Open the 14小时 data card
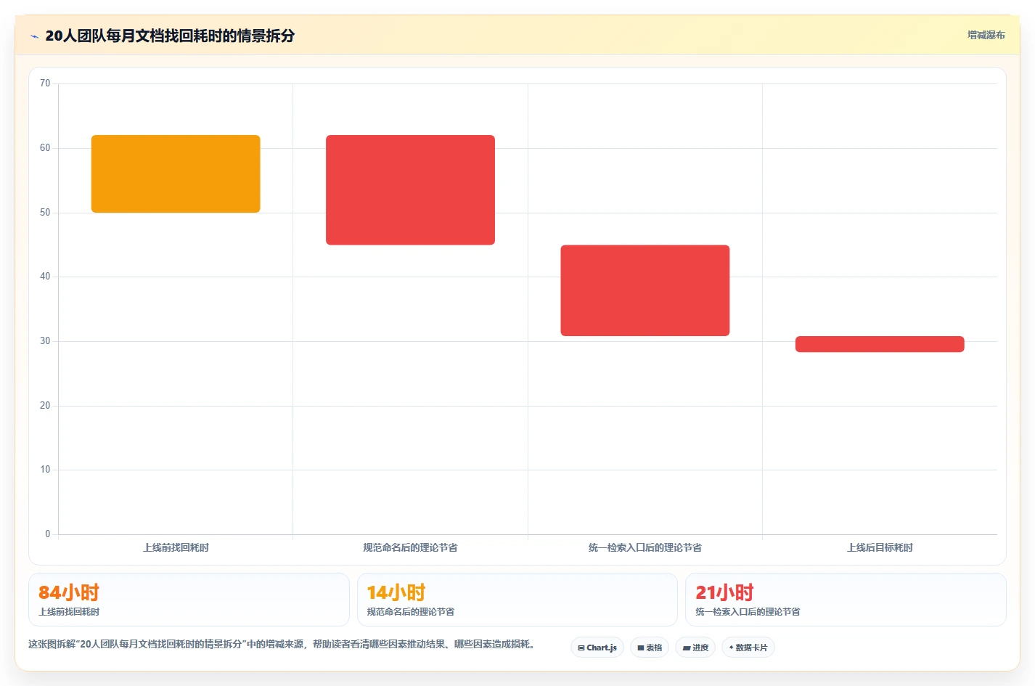Viewport: 1035px width, 686px height. click(x=517, y=600)
